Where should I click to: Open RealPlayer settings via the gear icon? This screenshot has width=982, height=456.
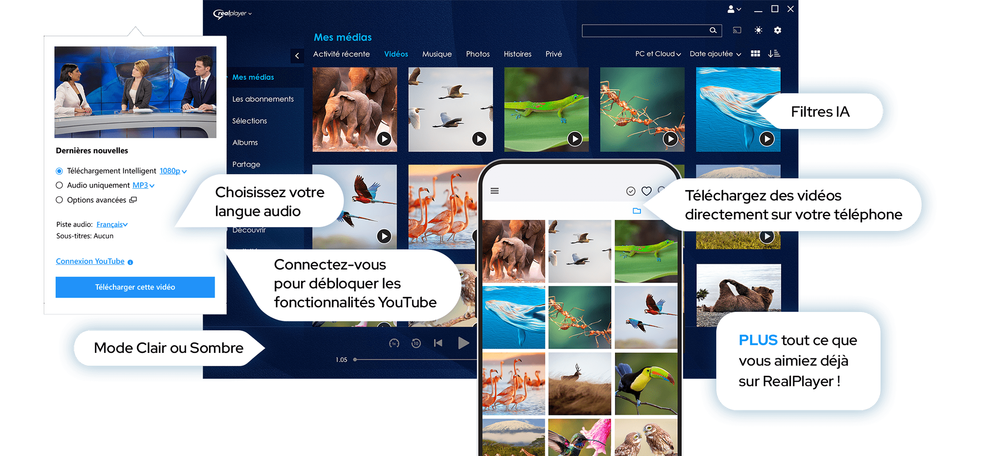pyautogui.click(x=778, y=30)
